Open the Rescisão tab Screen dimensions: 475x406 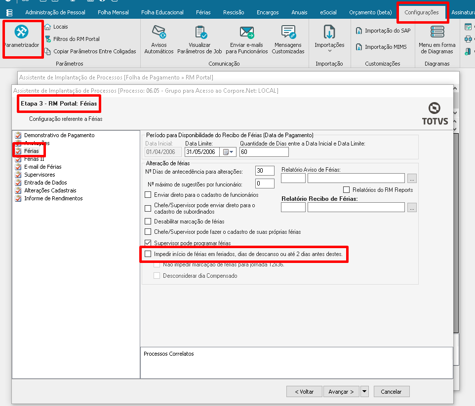click(x=234, y=12)
